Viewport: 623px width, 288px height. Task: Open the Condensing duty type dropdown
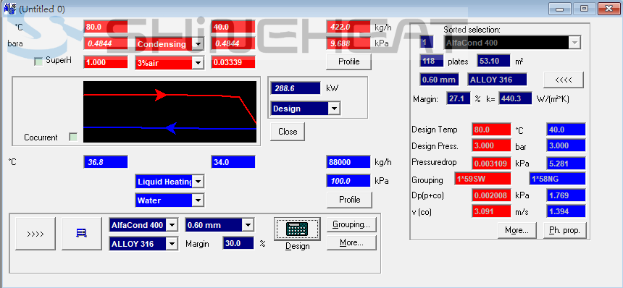point(198,44)
